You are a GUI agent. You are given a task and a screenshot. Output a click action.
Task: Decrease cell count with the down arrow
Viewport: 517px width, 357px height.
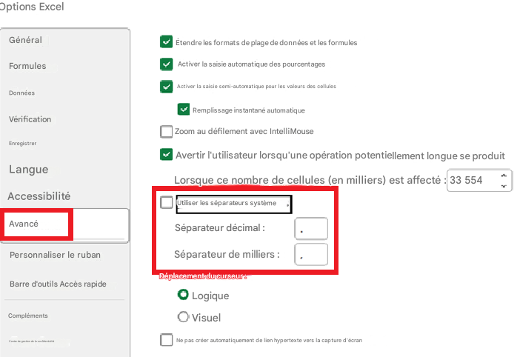pos(504,186)
